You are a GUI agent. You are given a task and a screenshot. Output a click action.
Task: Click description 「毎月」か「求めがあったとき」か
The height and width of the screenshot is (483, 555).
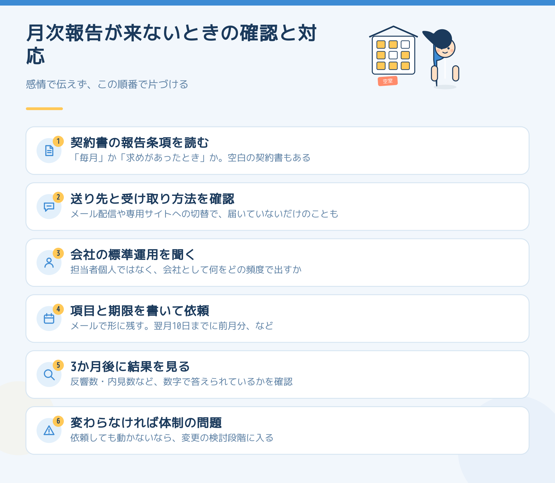[145, 158]
